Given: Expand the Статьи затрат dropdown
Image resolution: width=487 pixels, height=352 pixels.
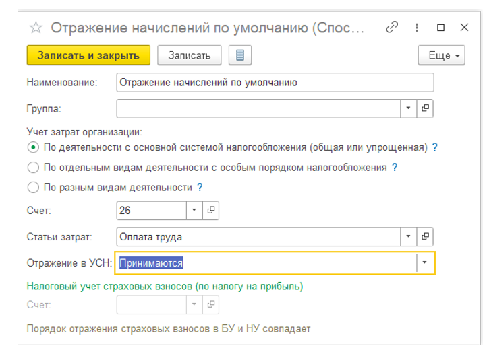Looking at the screenshot, I should coord(409,237).
